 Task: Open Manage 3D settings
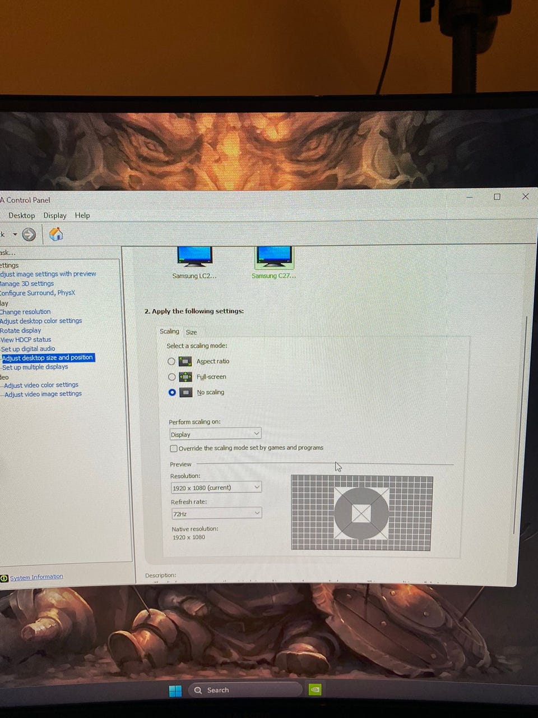pyautogui.click(x=27, y=284)
